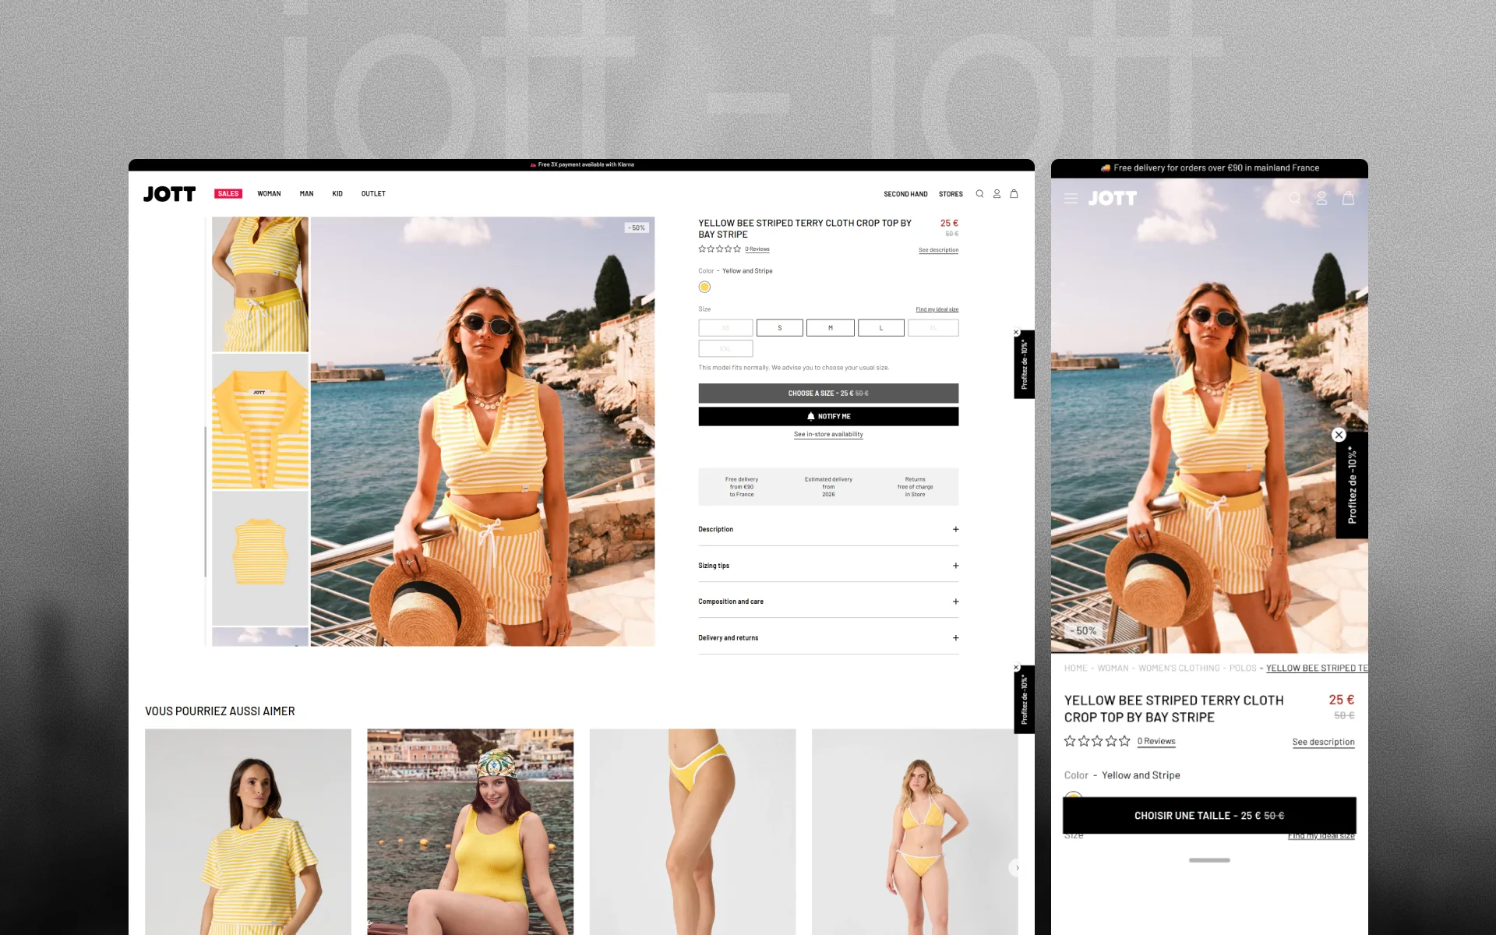Select the yellow color swatch on desktop
The image size is (1496, 935).
(x=704, y=287)
